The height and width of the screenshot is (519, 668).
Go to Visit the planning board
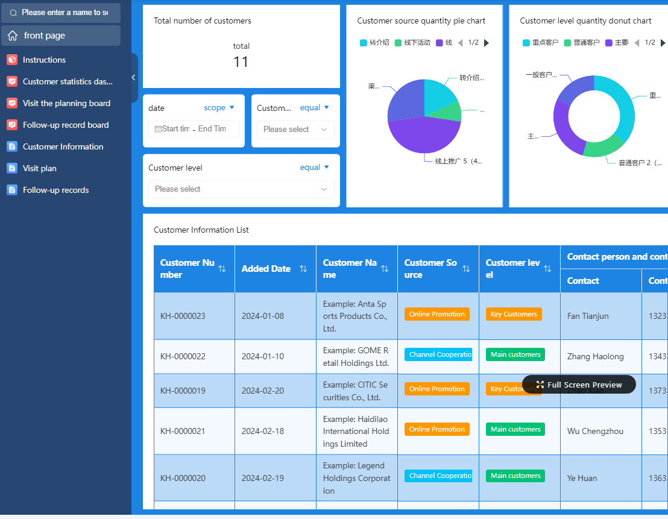click(66, 103)
